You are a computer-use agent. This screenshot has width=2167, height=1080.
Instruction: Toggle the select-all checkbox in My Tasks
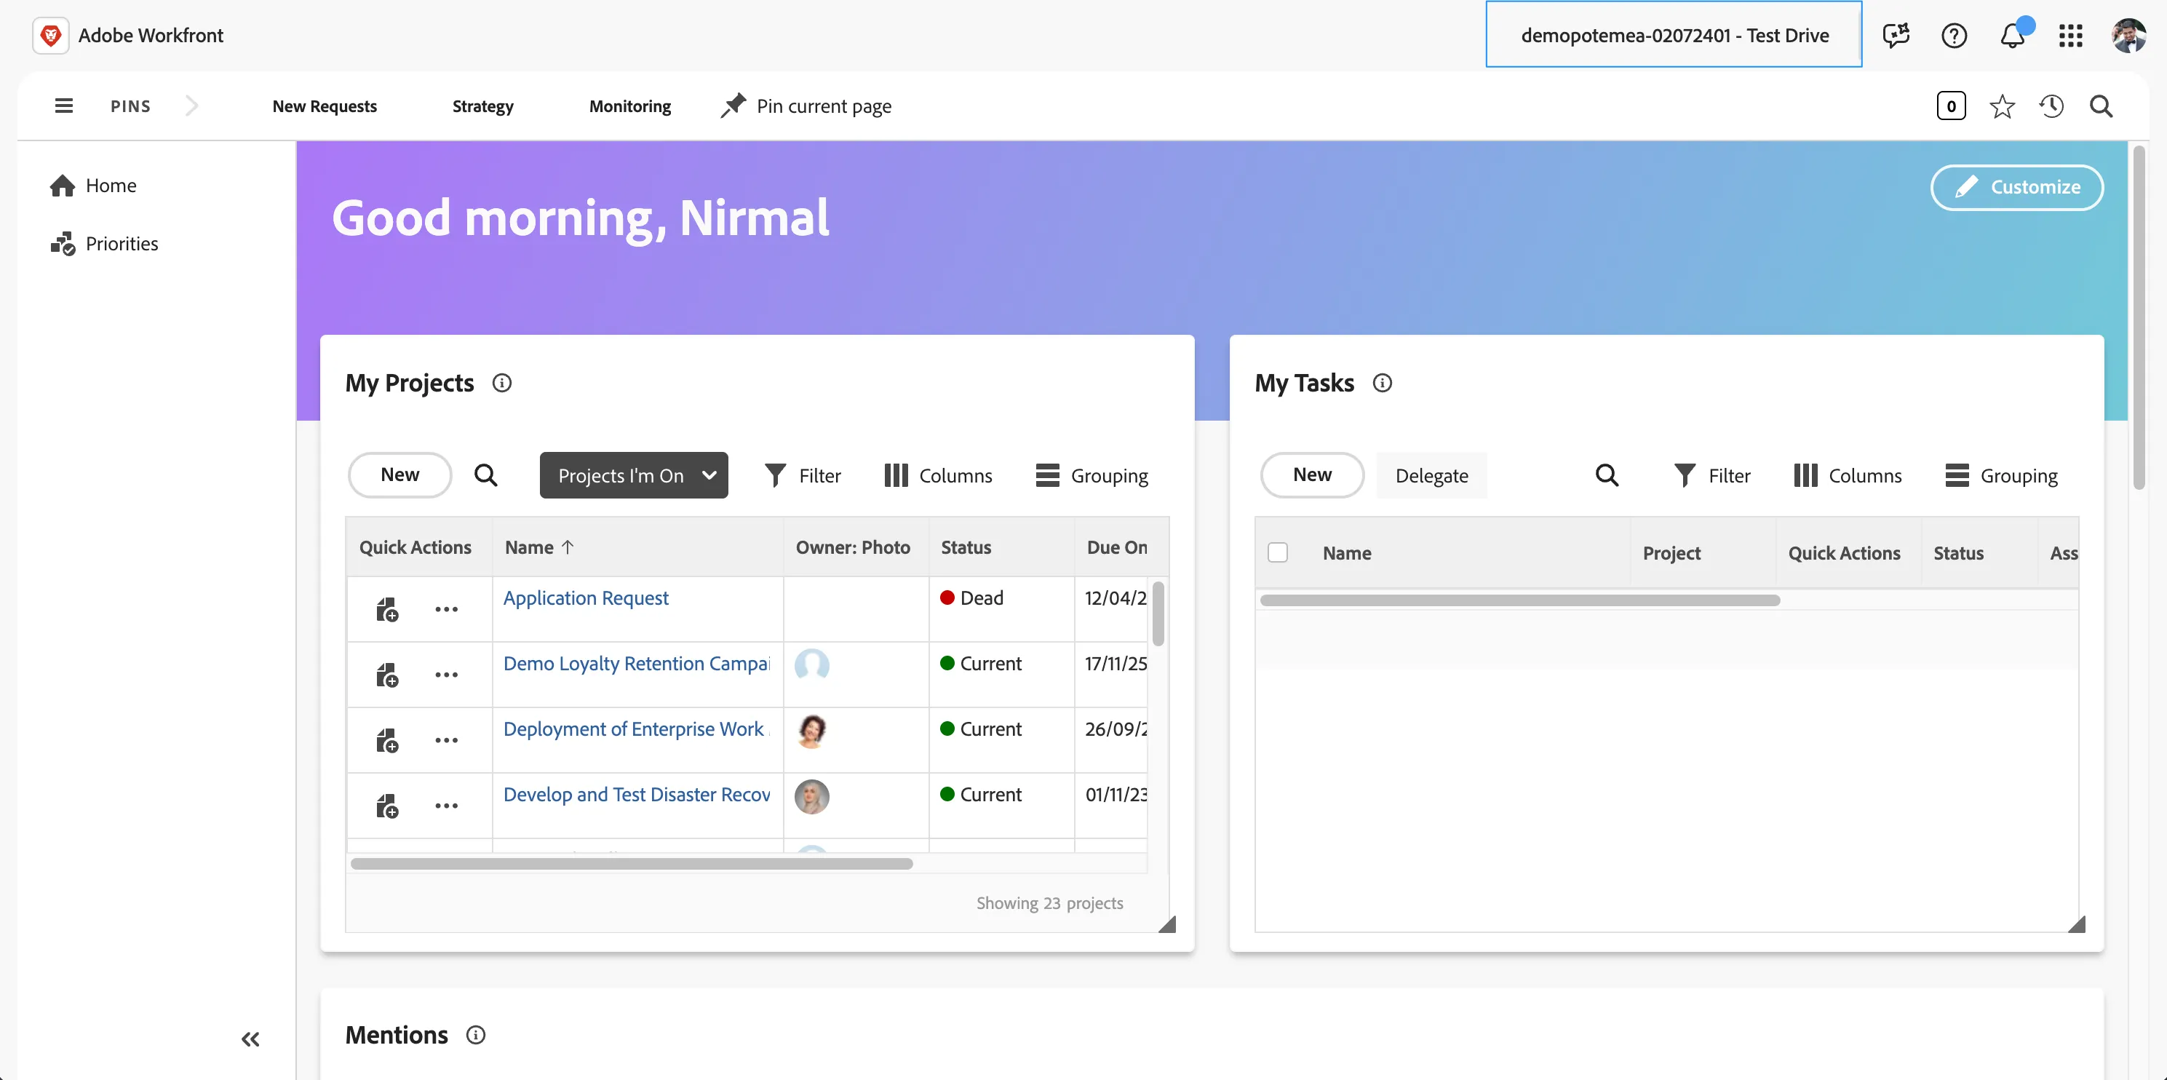coord(1277,552)
